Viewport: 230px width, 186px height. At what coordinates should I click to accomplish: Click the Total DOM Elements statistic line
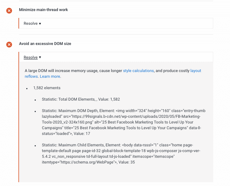point(83,99)
